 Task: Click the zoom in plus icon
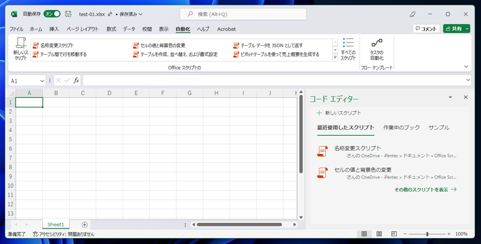pos(449,234)
